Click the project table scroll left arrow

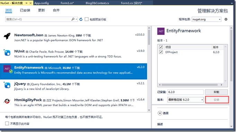pos(160,85)
